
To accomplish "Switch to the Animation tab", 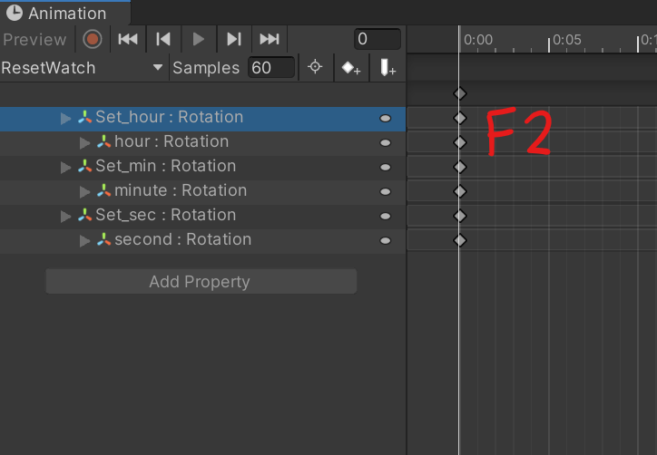I will coord(65,13).
